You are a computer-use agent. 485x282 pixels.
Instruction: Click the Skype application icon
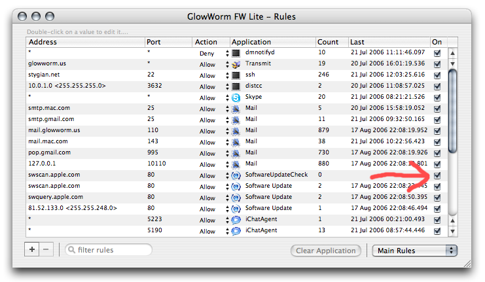pos(236,97)
